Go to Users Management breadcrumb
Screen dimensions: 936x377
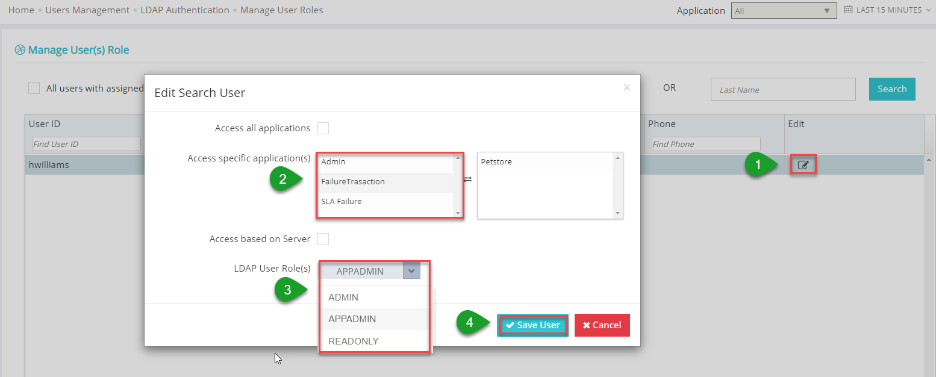87,10
